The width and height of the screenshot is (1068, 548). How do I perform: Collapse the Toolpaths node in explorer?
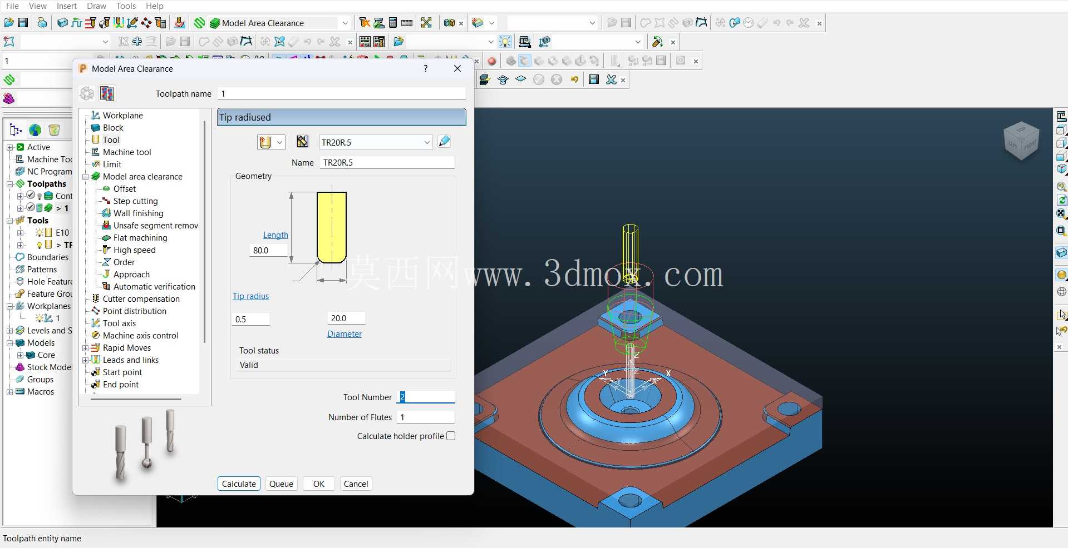(x=9, y=184)
